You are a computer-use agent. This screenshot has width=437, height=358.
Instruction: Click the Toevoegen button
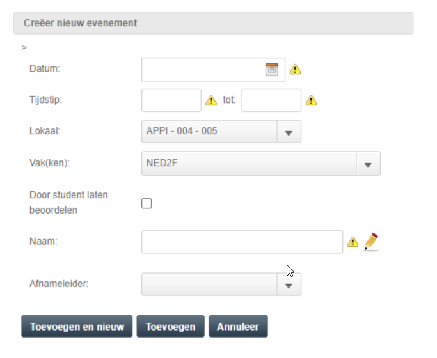(171, 326)
